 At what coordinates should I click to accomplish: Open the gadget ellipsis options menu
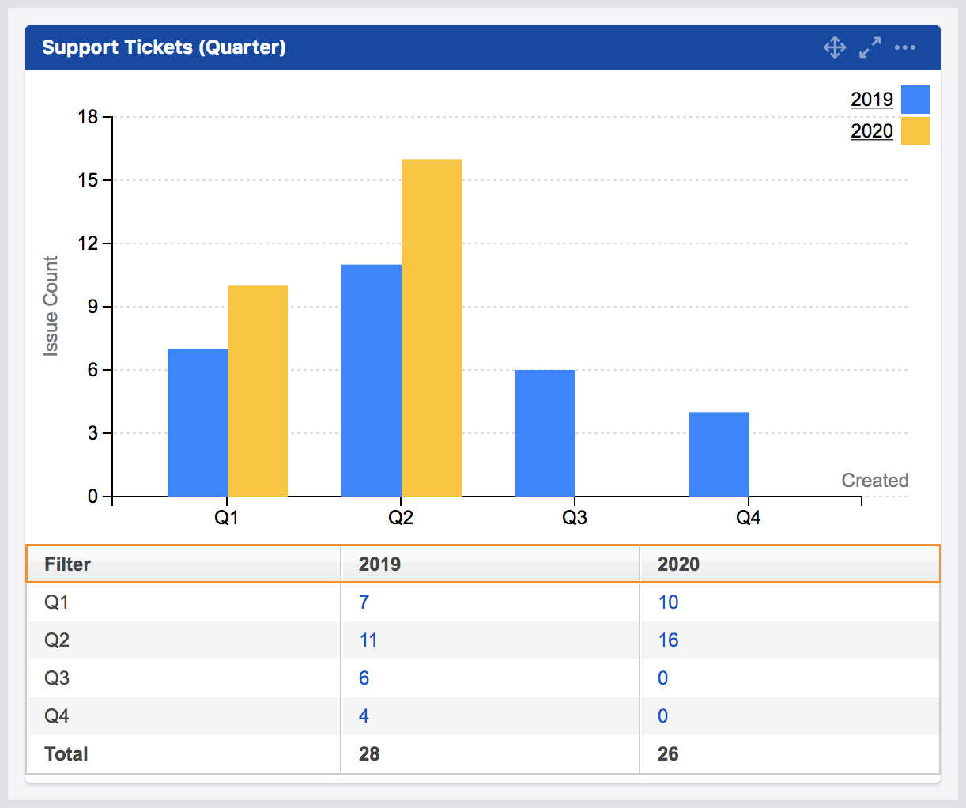[904, 47]
